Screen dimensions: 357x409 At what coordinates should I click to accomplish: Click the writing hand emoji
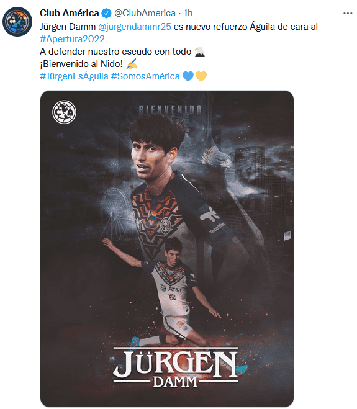[132, 64]
